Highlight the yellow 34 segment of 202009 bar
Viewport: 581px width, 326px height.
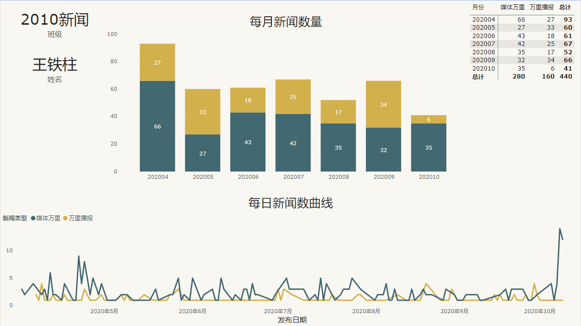tap(383, 104)
